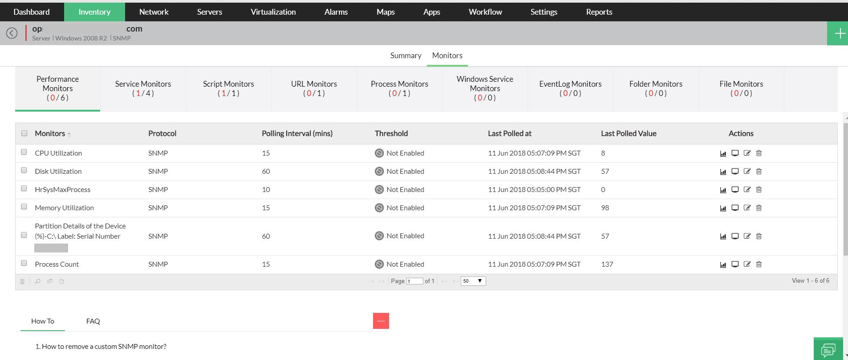Check the CPU Utilization row checkbox
This screenshot has width=848, height=360.
[24, 152]
